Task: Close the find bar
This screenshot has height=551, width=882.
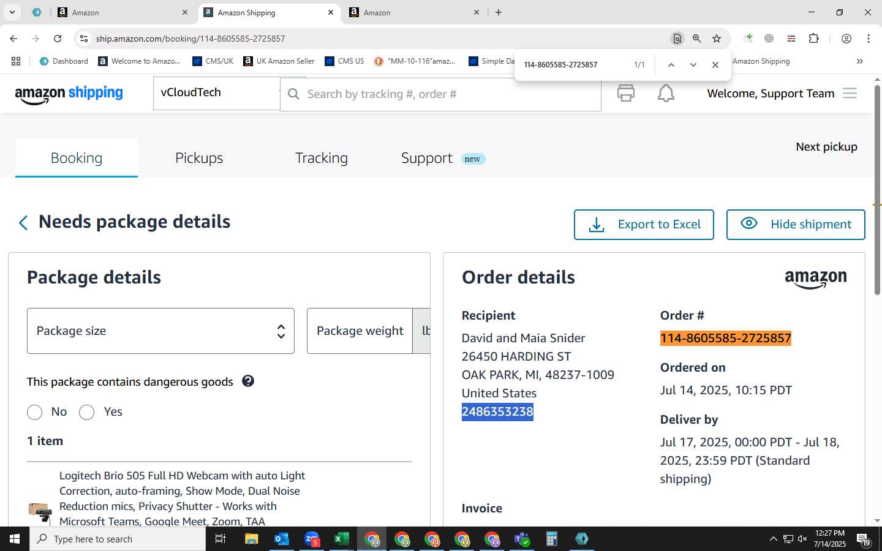Action: click(x=715, y=65)
